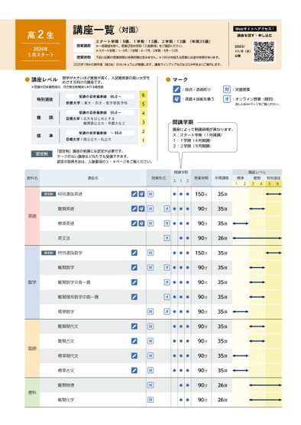Select the term 2 dot for 難関化学
This screenshot has width=301, height=425.
point(187,400)
